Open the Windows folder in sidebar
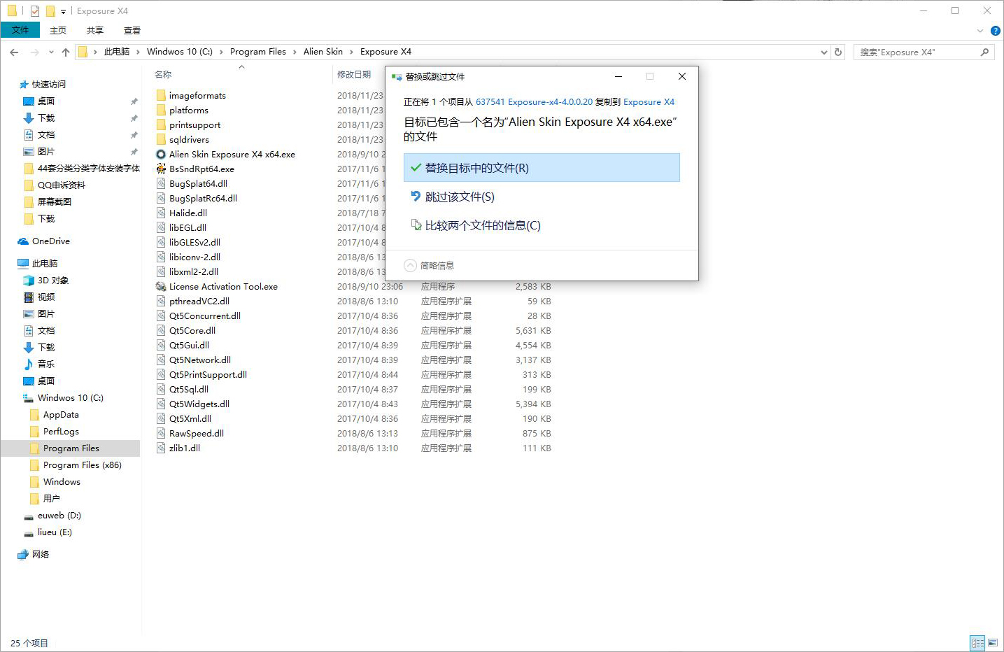This screenshot has width=1004, height=652. (x=62, y=482)
